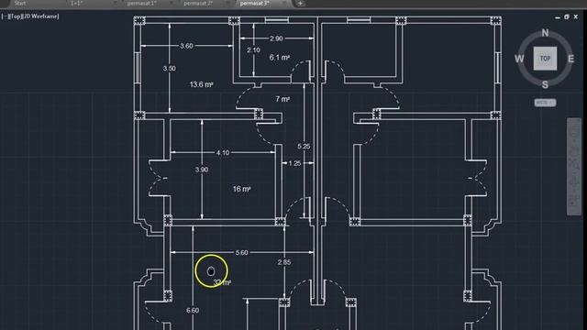This screenshot has width=587, height=330.
Task: Open the 1+1* drawing tab
Action: coord(77,3)
